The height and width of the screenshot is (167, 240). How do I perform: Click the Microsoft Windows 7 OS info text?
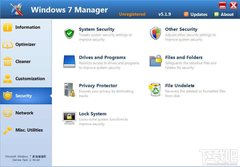(26, 158)
